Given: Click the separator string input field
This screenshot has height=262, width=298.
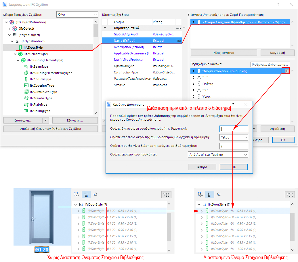Looking at the screenshot, I should click(x=234, y=129).
